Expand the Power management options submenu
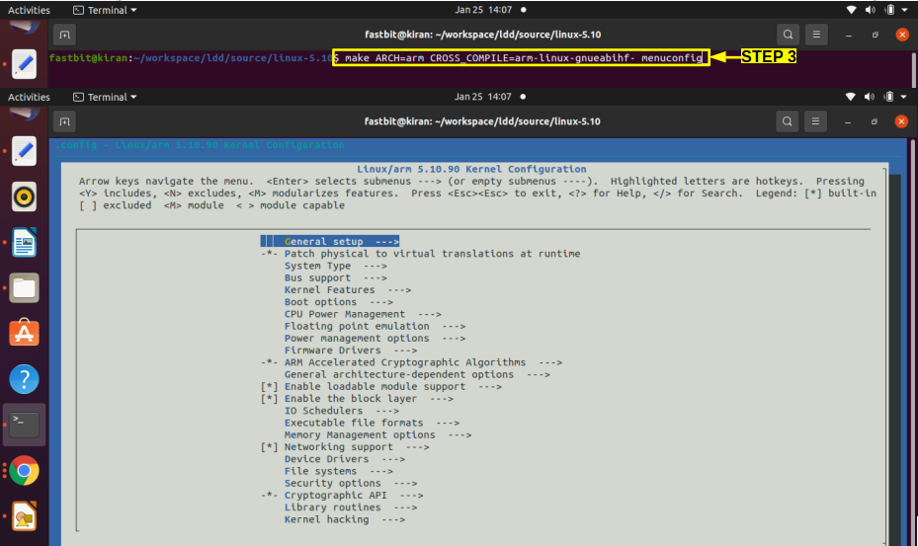The image size is (918, 546). 375,339
